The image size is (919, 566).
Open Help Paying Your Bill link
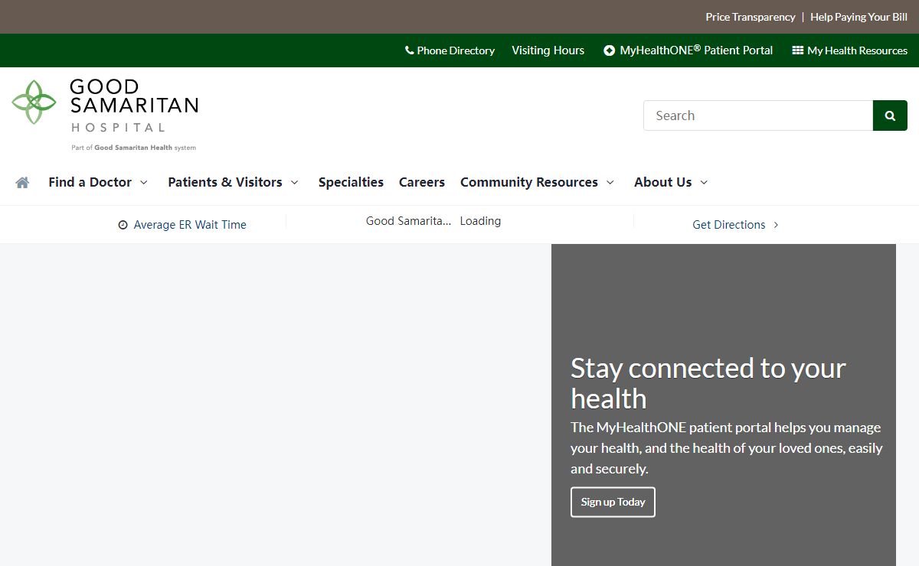click(x=858, y=17)
